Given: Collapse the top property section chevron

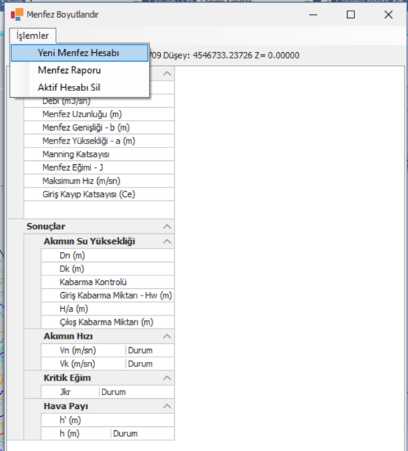Looking at the screenshot, I should click(x=167, y=74).
